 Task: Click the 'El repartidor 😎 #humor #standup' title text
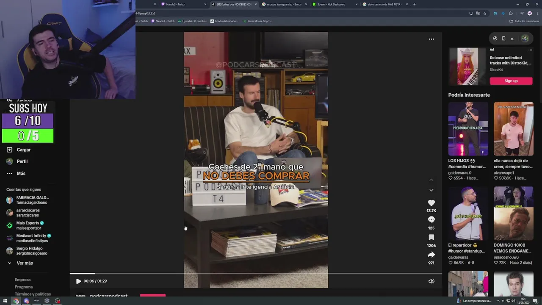pyautogui.click(x=467, y=248)
